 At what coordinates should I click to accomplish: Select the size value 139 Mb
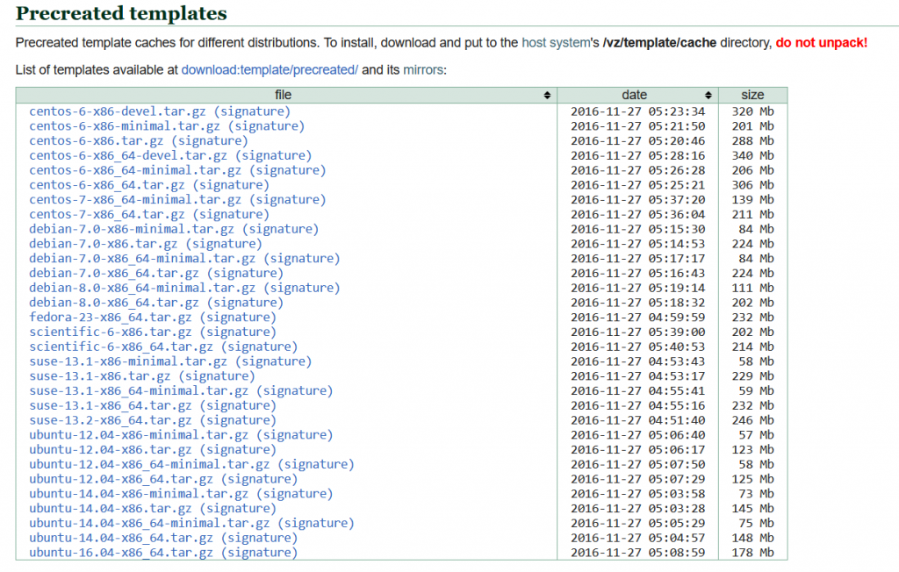[x=752, y=199]
